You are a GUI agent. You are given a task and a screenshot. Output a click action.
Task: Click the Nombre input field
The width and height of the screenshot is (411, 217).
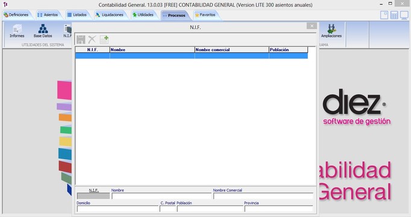point(162,196)
